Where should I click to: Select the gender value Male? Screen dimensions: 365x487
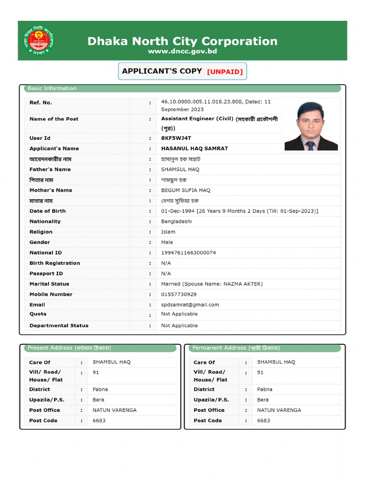coord(167,242)
